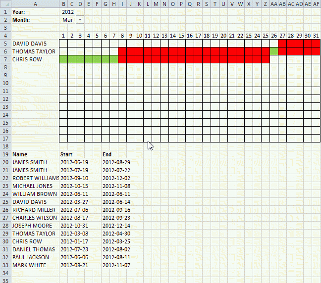Click day 27 red cell for DAVID DAVIS

(282, 44)
